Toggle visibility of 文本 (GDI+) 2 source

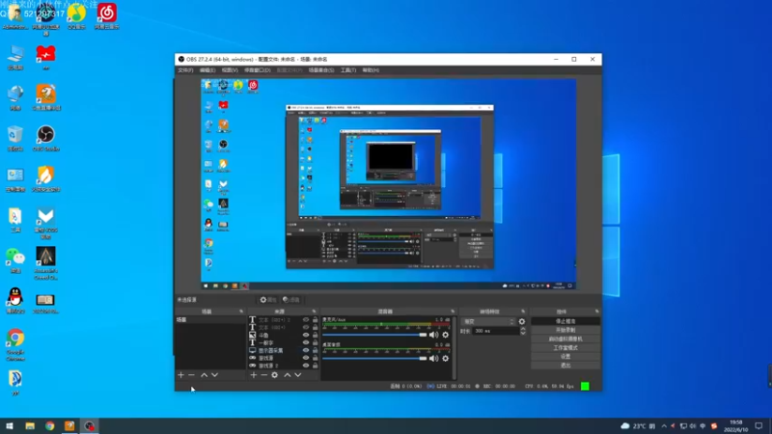[306, 320]
